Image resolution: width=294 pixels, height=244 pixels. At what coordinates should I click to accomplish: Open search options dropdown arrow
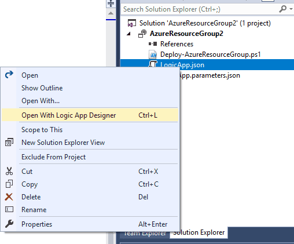[291, 9]
